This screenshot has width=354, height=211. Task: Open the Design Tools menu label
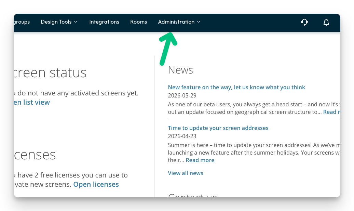pyautogui.click(x=56, y=22)
